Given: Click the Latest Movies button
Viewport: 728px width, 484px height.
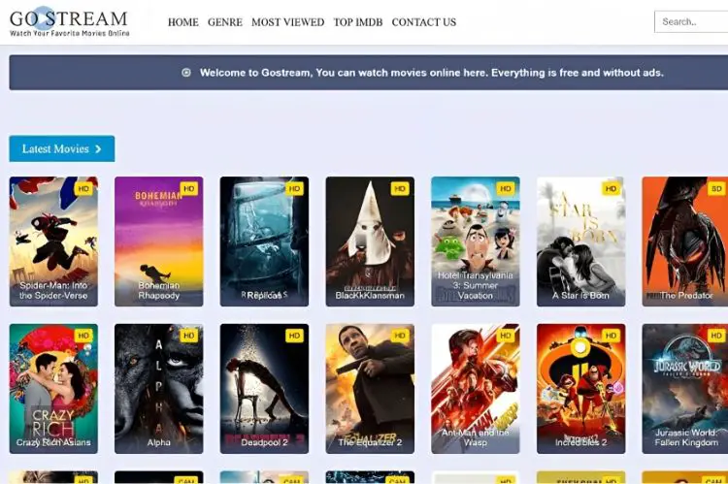Looking at the screenshot, I should [62, 148].
